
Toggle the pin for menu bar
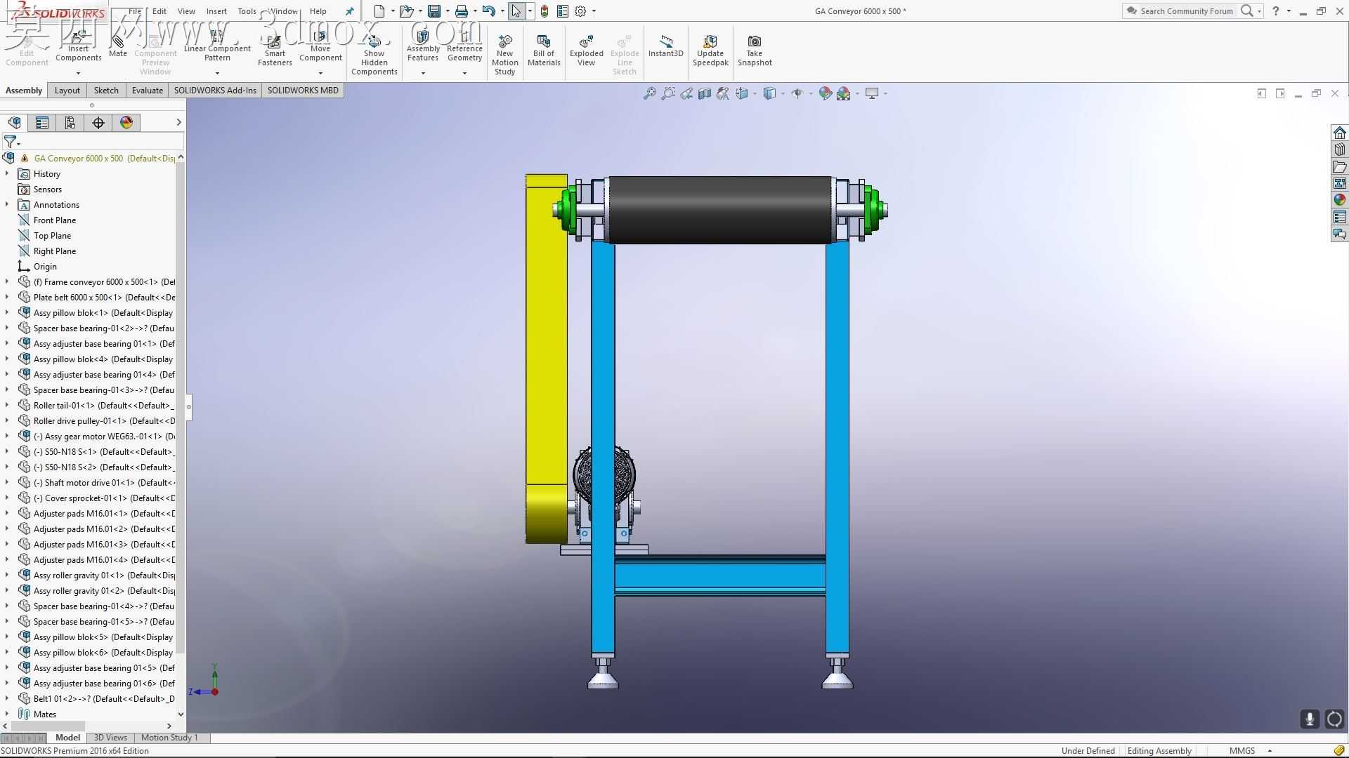(350, 11)
